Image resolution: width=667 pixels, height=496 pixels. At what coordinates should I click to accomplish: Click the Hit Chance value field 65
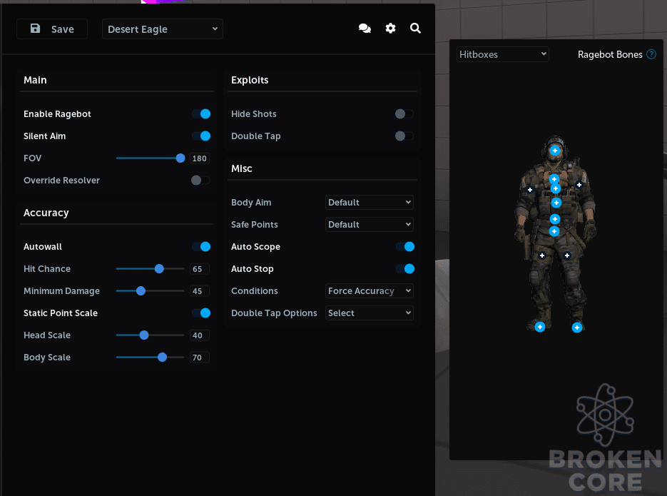200,269
